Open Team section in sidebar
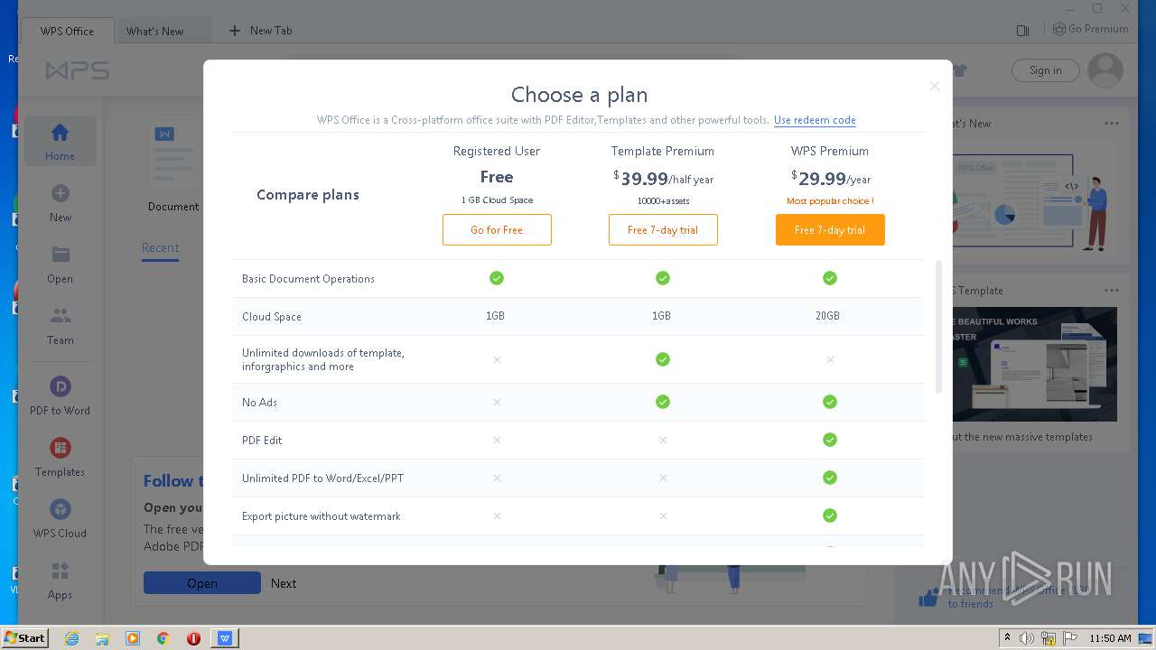1156x650 pixels. click(x=60, y=325)
